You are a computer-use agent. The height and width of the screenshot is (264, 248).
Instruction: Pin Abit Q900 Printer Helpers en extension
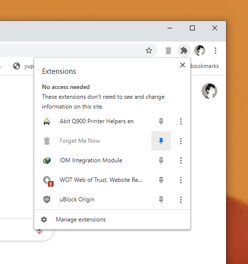(x=161, y=121)
